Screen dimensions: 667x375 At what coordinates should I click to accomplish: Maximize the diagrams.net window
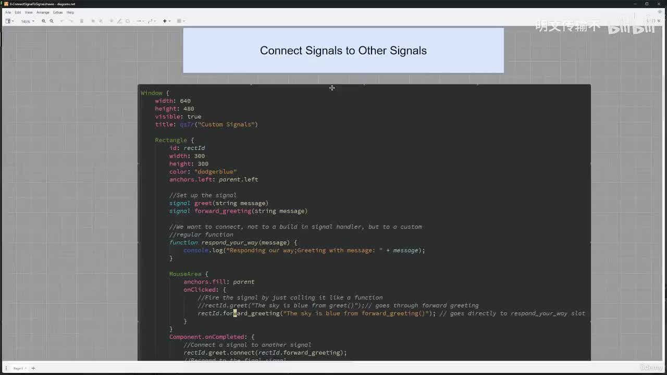647,4
